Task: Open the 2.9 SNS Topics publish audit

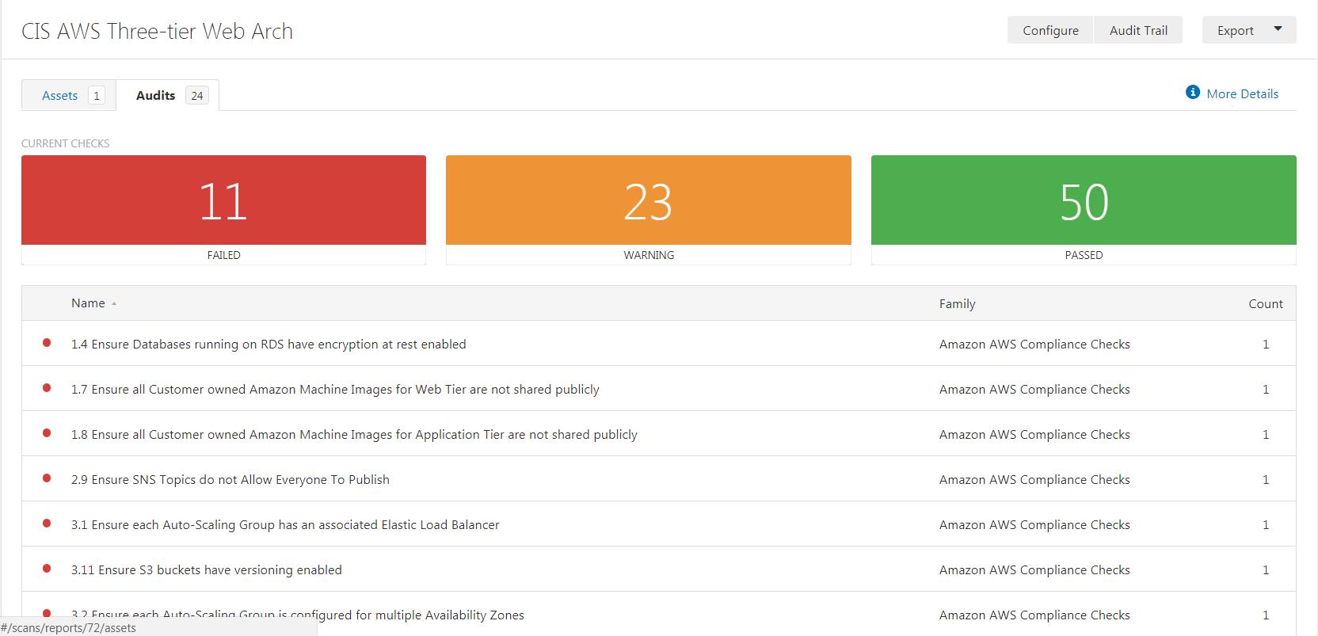Action: (230, 479)
